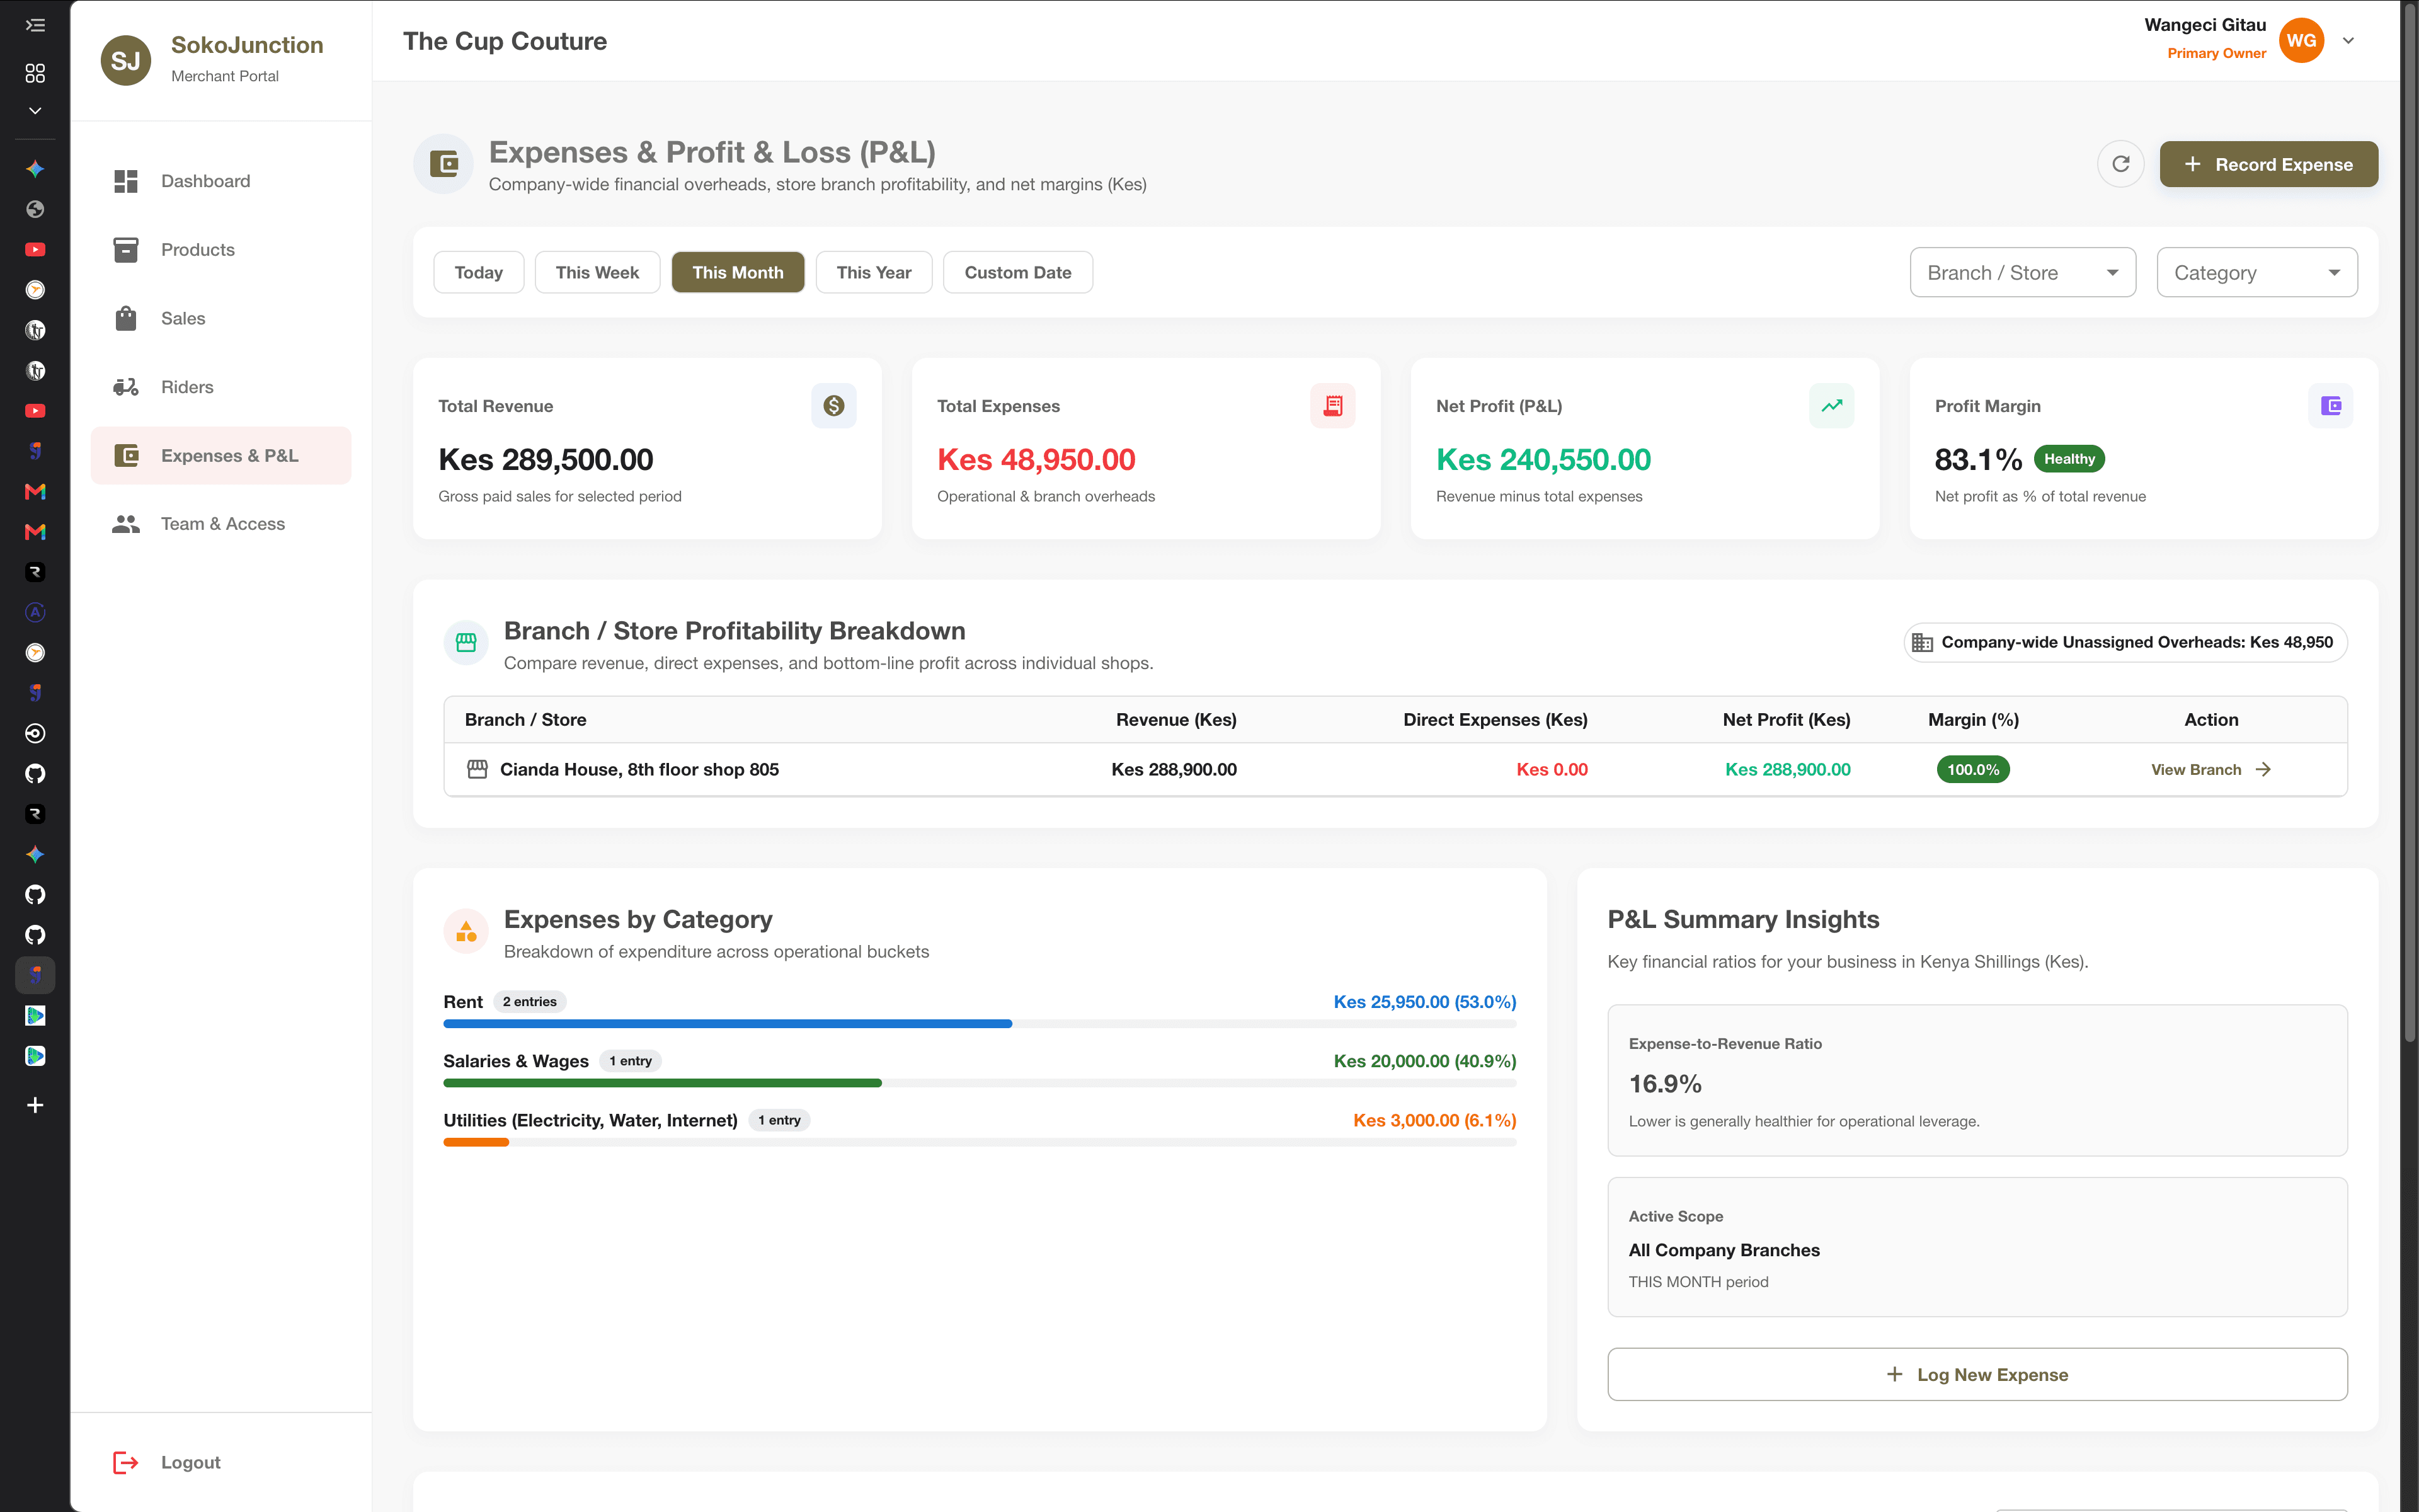Click the arrow icon next to View Branch
The height and width of the screenshot is (1512, 2419).
[x=2264, y=769]
